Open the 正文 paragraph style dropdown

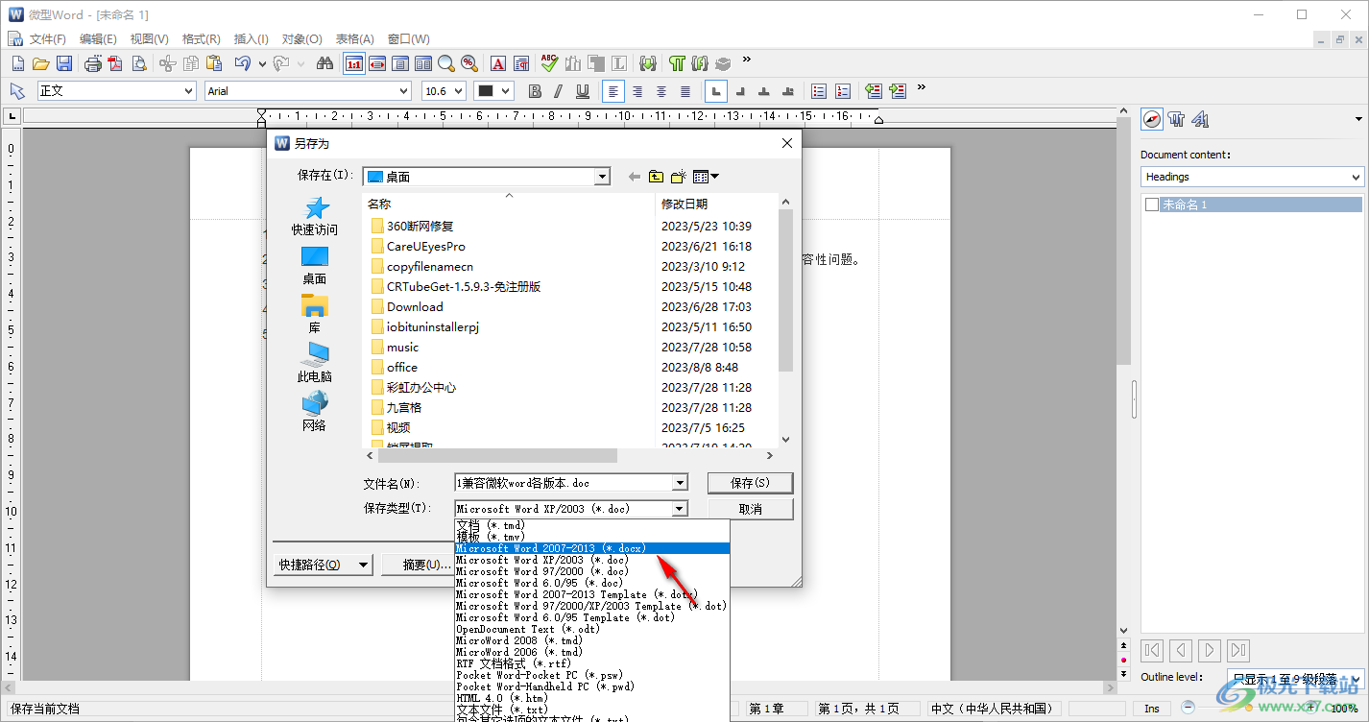188,90
